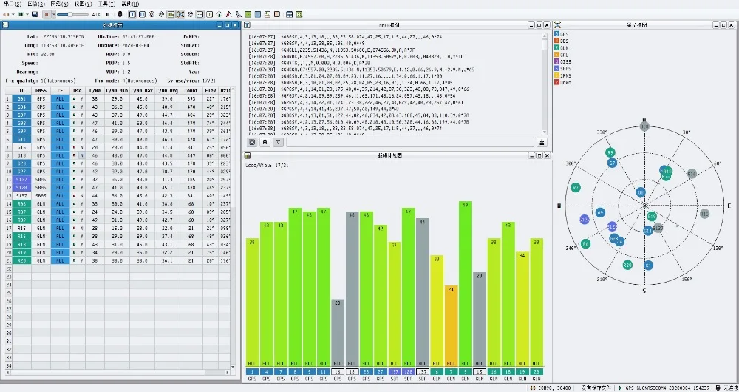Click the red record button in toolbar
This screenshot has height=392, width=739.
pos(47,14)
